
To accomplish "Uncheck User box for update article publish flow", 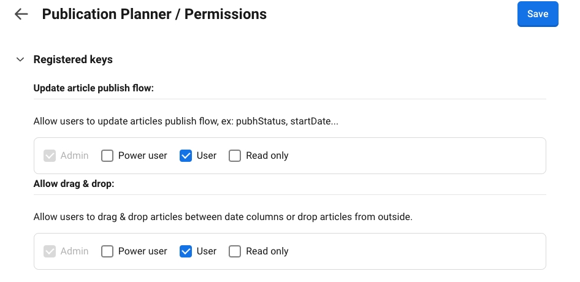I will [186, 156].
